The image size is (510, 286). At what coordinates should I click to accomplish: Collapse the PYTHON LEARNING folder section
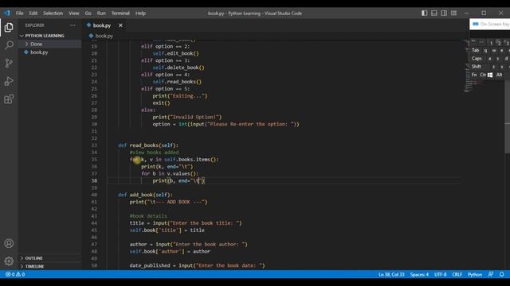click(45, 36)
